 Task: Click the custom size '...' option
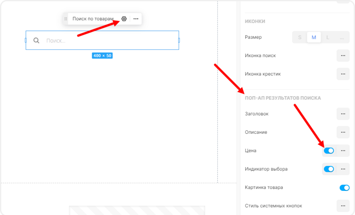[x=341, y=38]
